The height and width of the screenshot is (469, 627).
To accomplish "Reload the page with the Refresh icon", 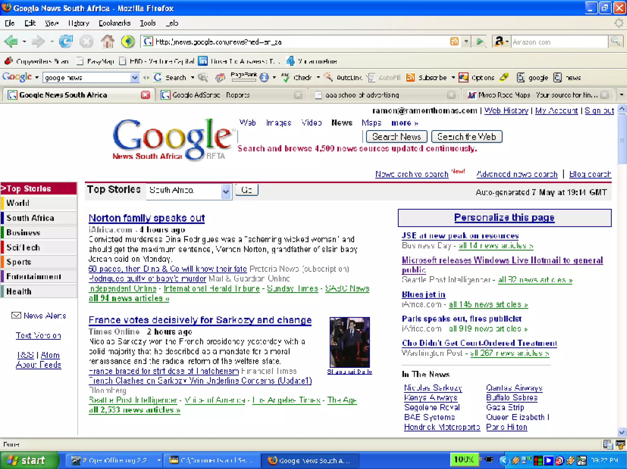I will tap(66, 41).
